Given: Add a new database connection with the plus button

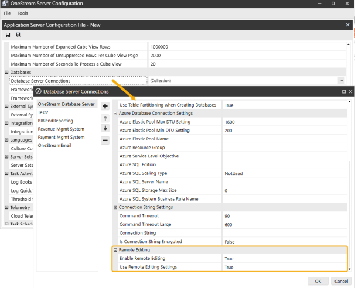Looking at the screenshot, I should click(x=105, y=106).
